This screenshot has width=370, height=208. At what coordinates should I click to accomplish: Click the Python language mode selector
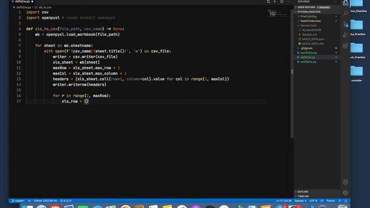(x=330, y=200)
